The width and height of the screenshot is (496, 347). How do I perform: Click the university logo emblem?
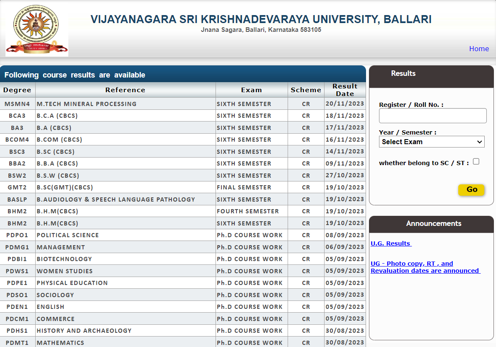coord(37,30)
